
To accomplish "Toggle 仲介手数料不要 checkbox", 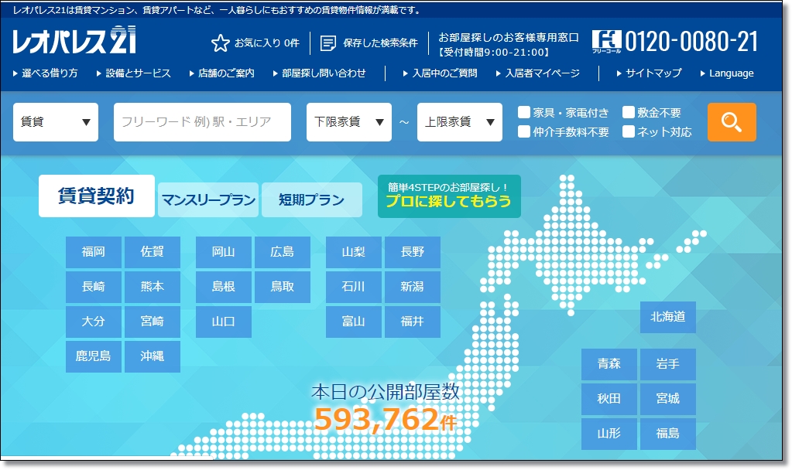I will tap(524, 131).
